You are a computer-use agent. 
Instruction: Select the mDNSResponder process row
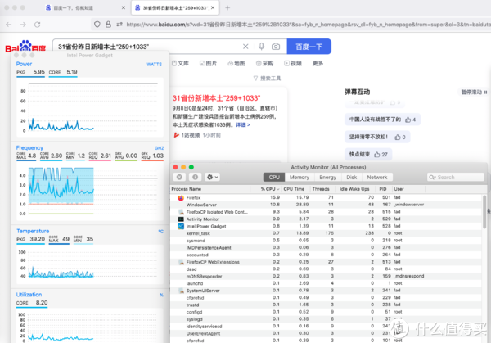coord(327,276)
